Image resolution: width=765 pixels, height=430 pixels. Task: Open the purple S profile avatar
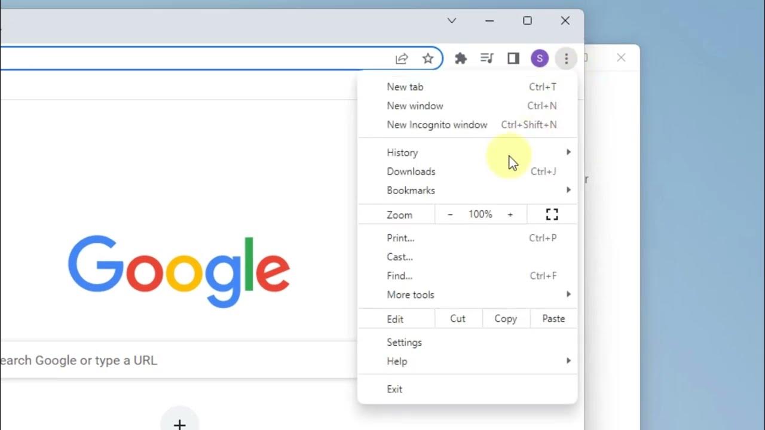[x=539, y=59]
